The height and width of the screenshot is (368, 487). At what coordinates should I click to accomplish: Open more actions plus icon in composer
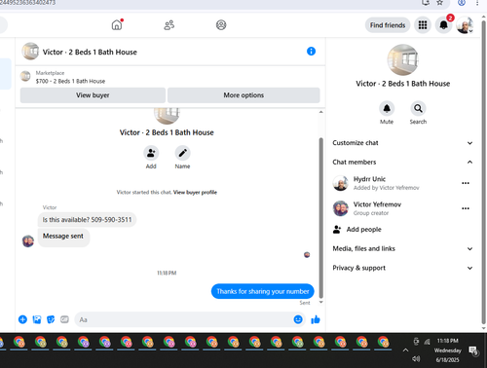[x=22, y=319]
